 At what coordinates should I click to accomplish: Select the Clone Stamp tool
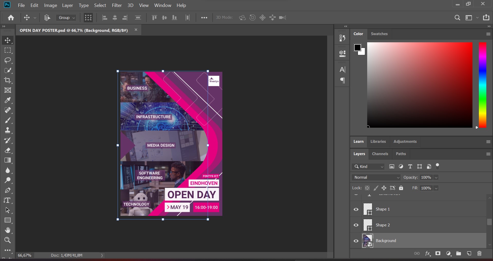click(x=7, y=130)
